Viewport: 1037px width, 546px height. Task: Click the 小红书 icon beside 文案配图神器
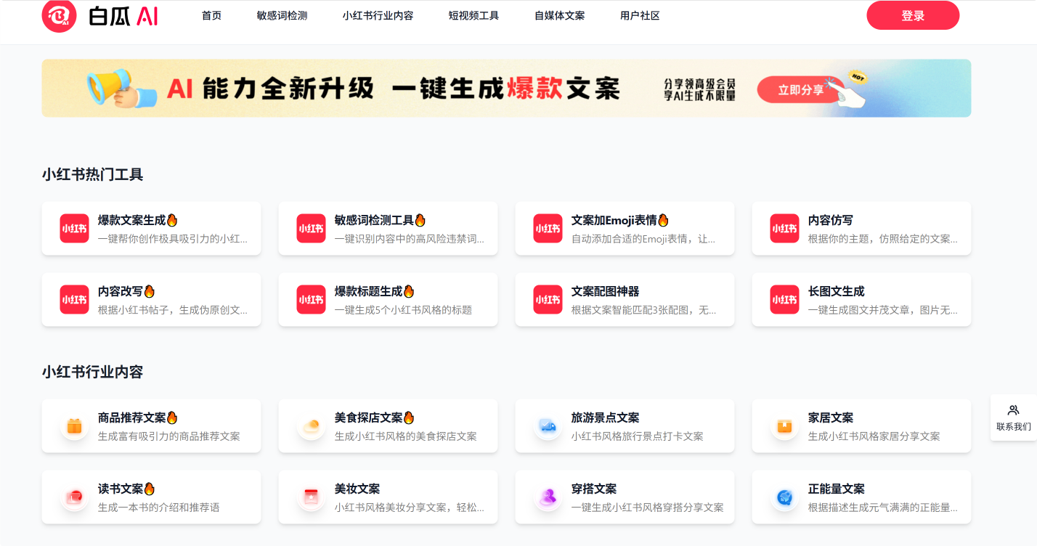coord(548,299)
